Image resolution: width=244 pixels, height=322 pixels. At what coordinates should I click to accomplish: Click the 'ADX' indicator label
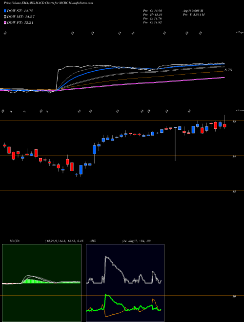coord(93,241)
